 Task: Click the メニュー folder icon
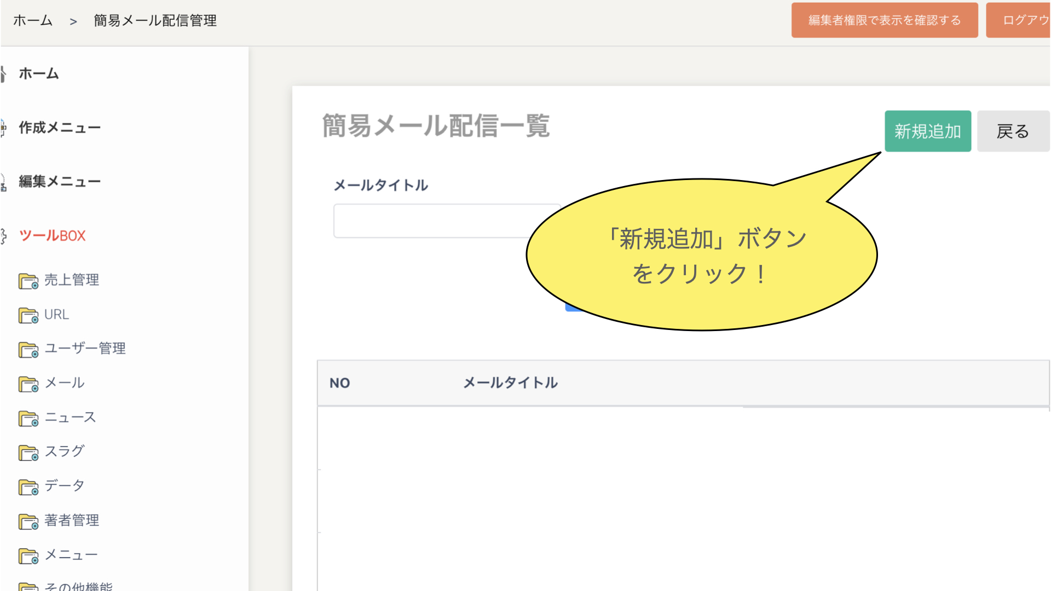tap(28, 556)
